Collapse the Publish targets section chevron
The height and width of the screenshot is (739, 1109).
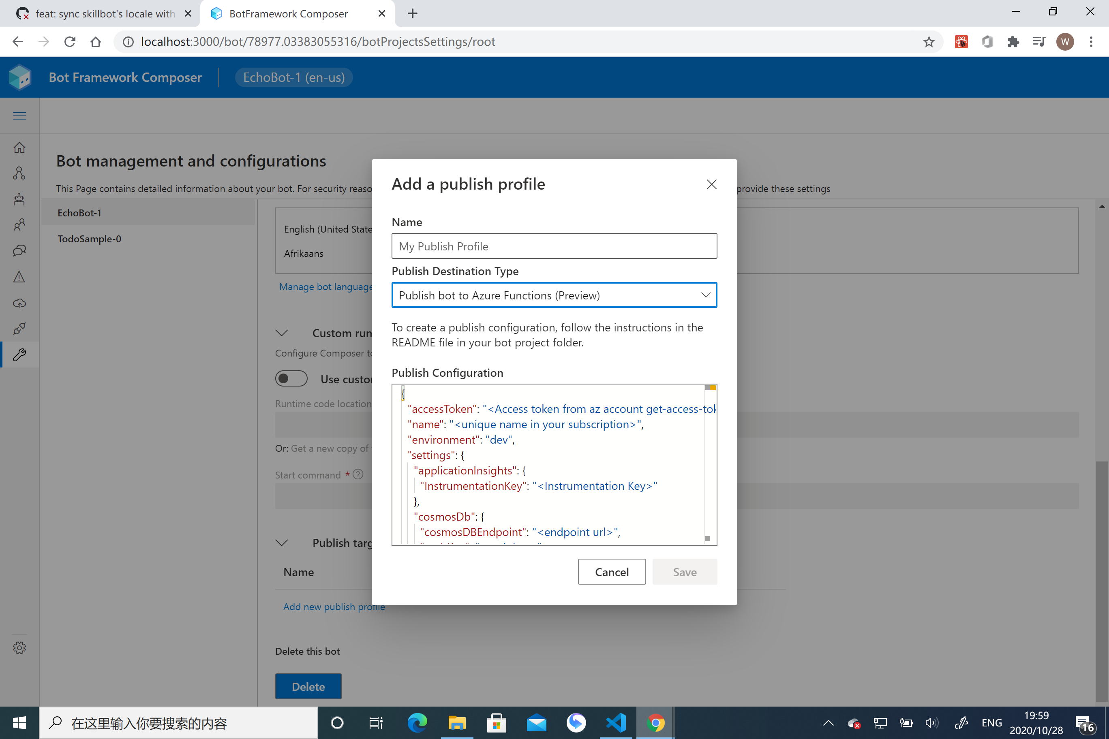coord(282,543)
